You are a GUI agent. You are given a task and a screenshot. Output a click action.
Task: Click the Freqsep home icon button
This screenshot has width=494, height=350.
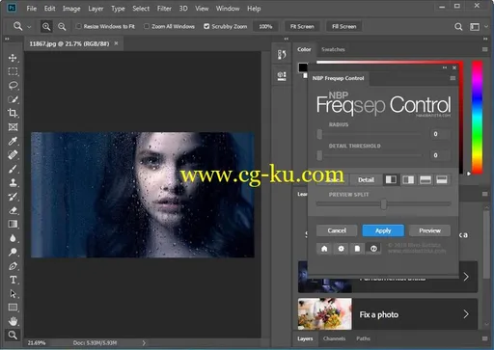point(324,249)
